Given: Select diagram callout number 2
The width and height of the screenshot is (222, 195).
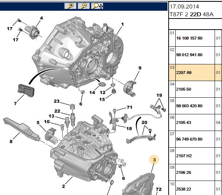Looking at the screenshot, I should 63,186.
